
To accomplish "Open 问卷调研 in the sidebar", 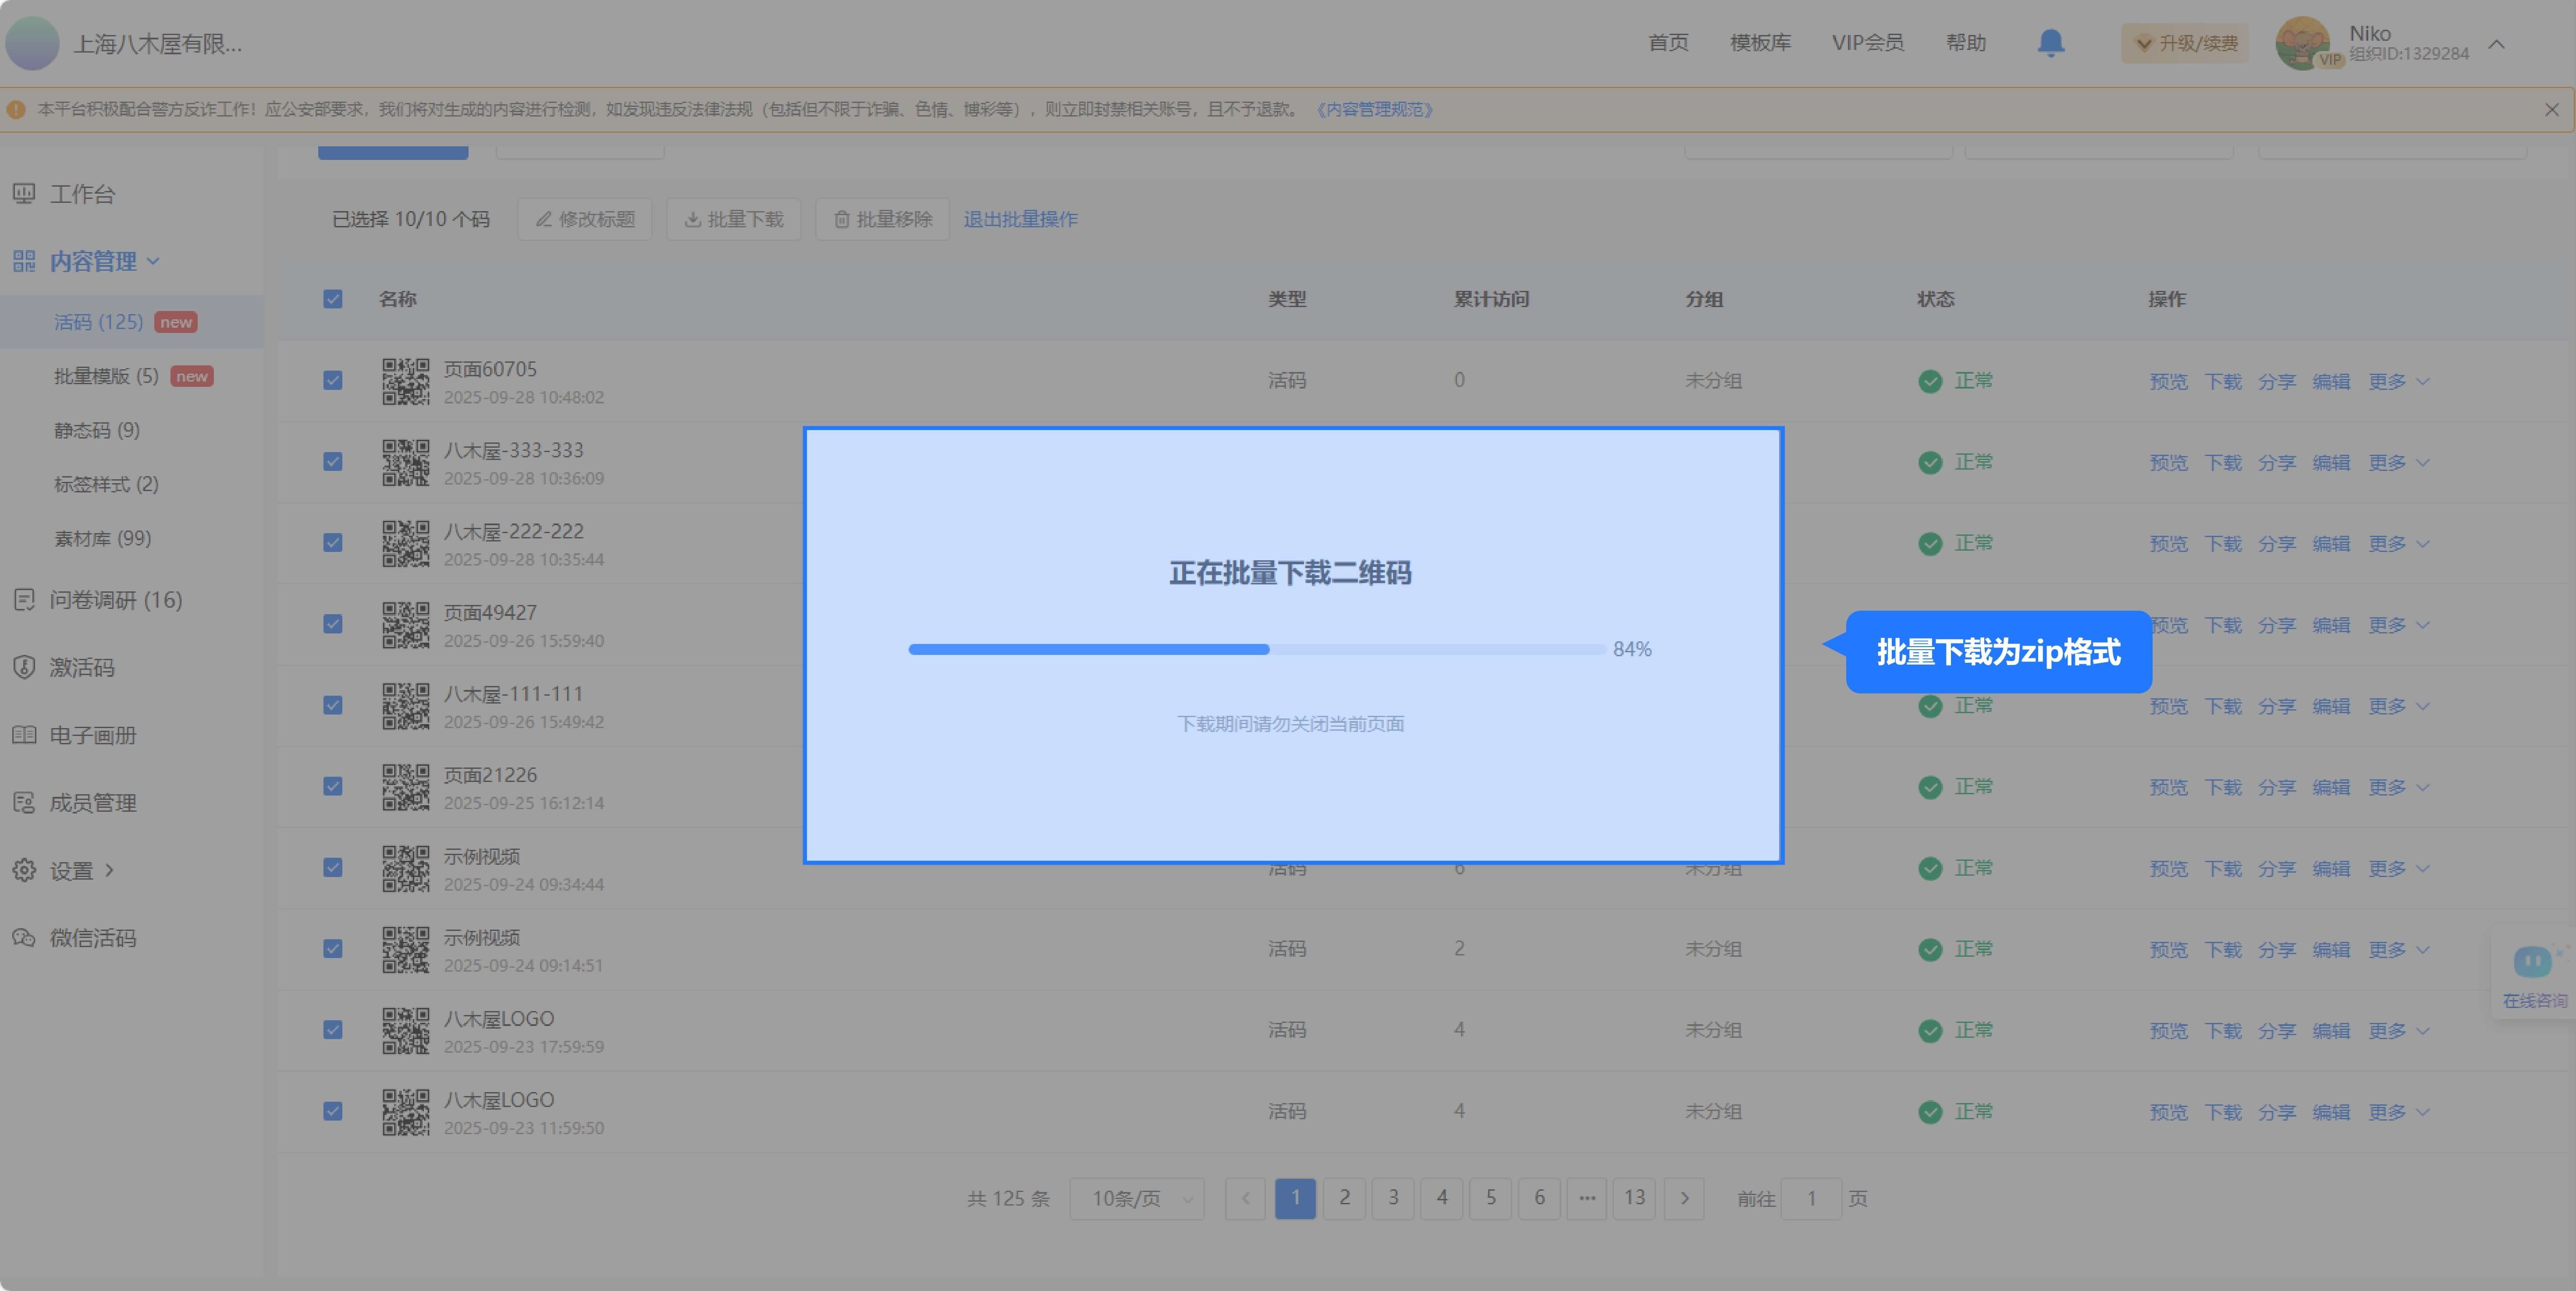I will pyautogui.click(x=115, y=600).
